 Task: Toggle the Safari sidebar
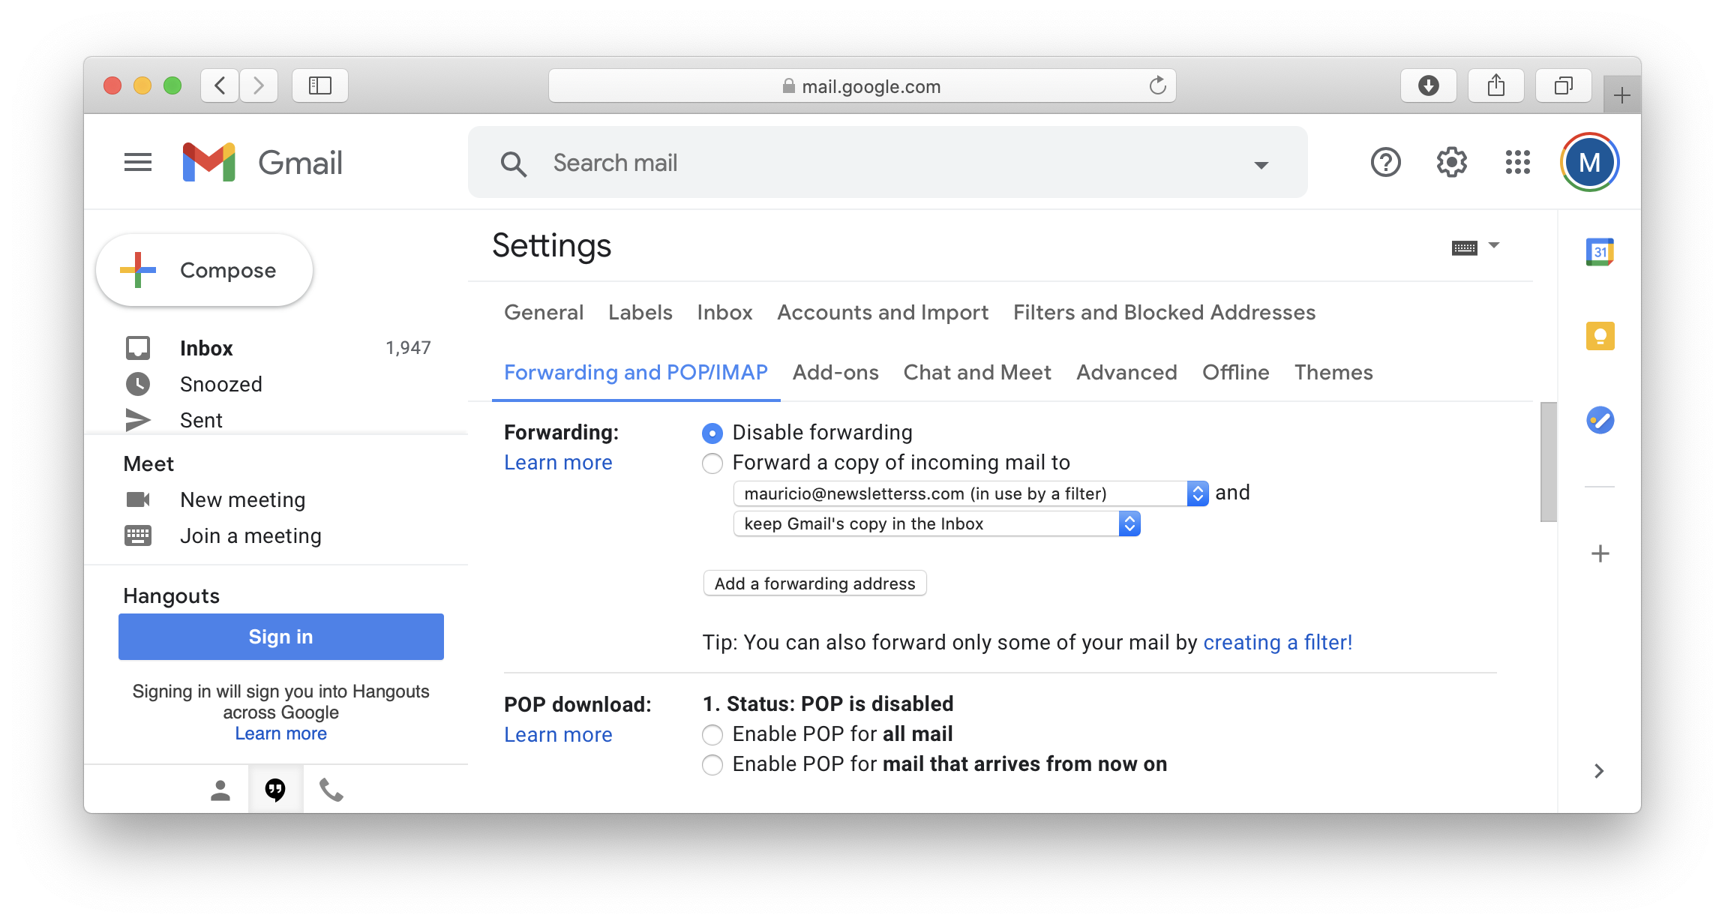[x=320, y=85]
